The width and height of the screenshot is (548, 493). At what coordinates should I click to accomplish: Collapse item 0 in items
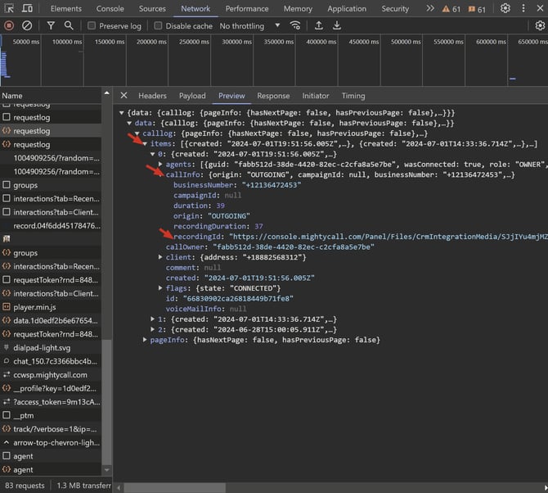153,154
